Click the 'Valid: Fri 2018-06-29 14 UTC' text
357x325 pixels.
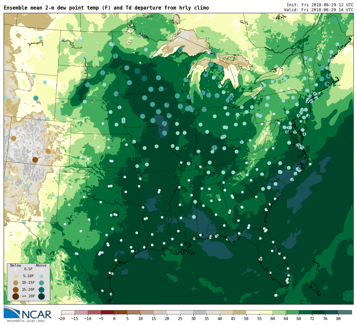pyautogui.click(x=319, y=10)
